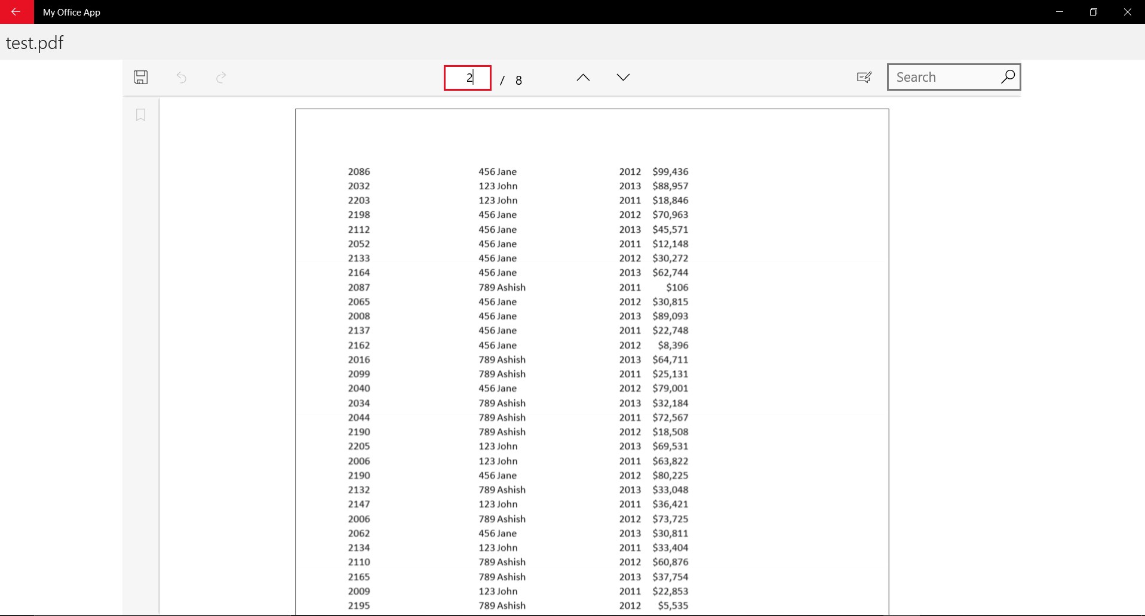Click the ID 2195
Screen dimensions: 1145x616
359,605
